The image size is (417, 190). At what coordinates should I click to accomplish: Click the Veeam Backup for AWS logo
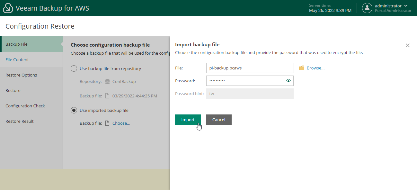click(x=8, y=8)
